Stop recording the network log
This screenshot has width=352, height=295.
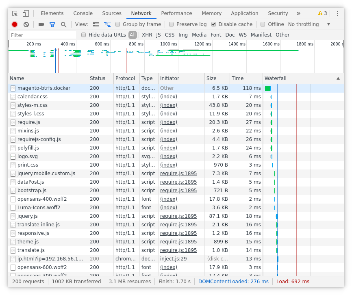[14, 24]
